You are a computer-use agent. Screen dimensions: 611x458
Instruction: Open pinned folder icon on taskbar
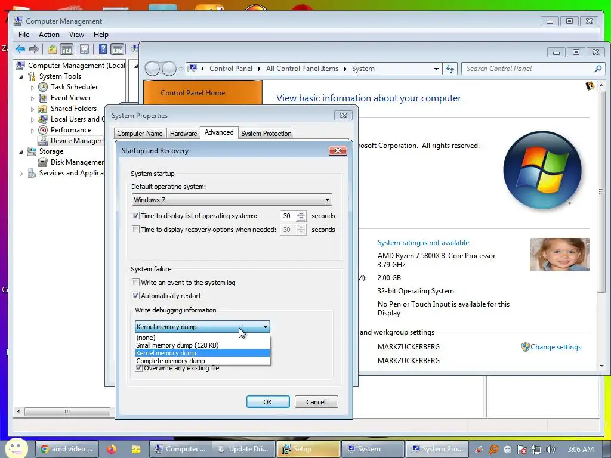tap(136, 449)
